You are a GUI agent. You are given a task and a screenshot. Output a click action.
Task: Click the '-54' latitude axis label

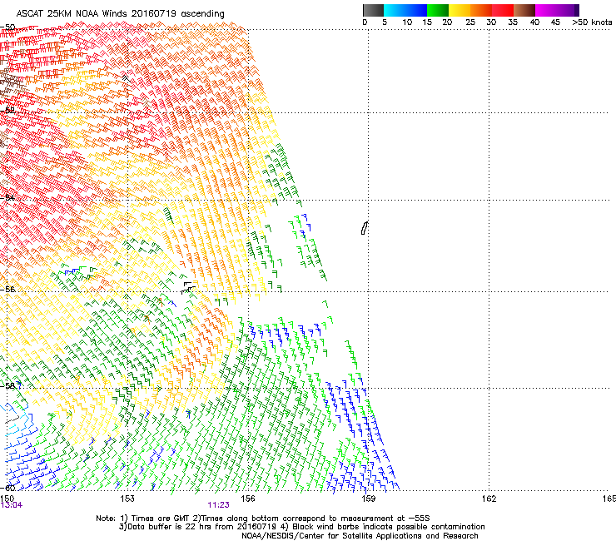point(7,197)
